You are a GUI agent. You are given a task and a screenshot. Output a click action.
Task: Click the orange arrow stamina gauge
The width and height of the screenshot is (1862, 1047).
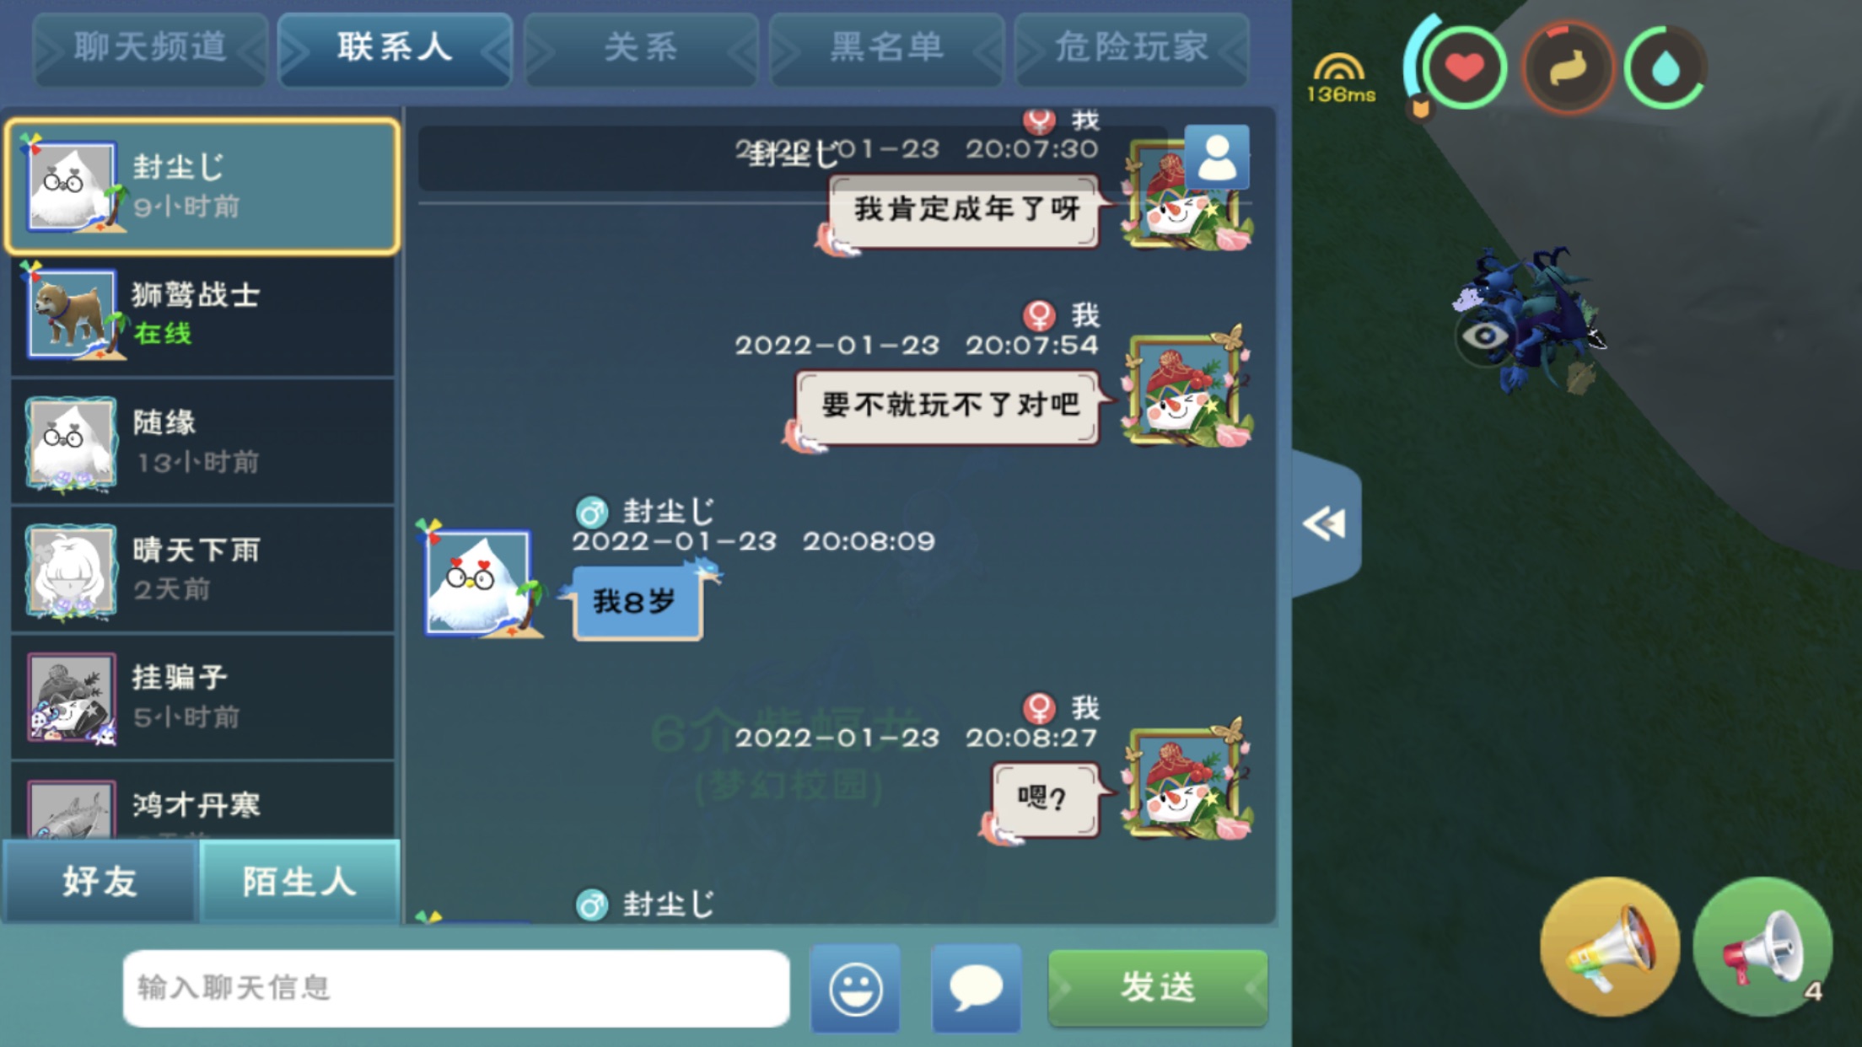click(1568, 67)
